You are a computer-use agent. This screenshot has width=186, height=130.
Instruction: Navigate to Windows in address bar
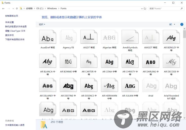pyautogui.click(x=52, y=8)
